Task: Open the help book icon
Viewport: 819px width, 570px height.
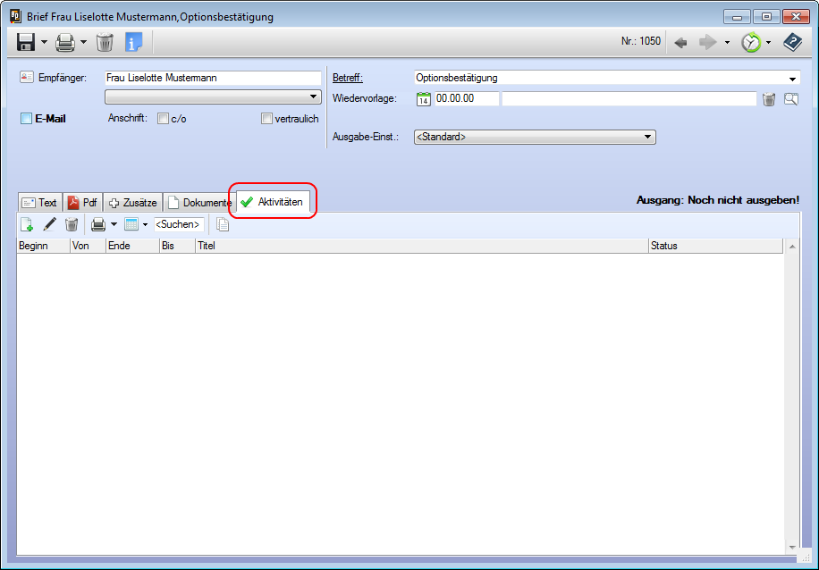Action: [792, 42]
